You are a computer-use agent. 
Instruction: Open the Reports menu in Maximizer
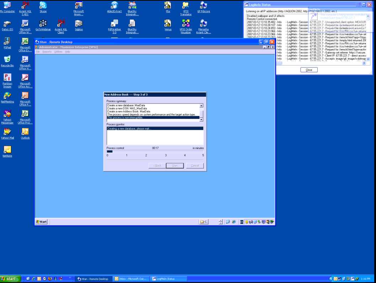(47, 52)
